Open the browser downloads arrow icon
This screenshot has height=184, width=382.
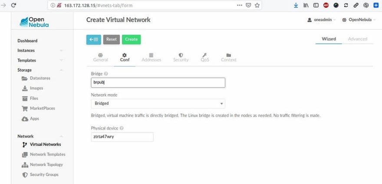(296, 5)
